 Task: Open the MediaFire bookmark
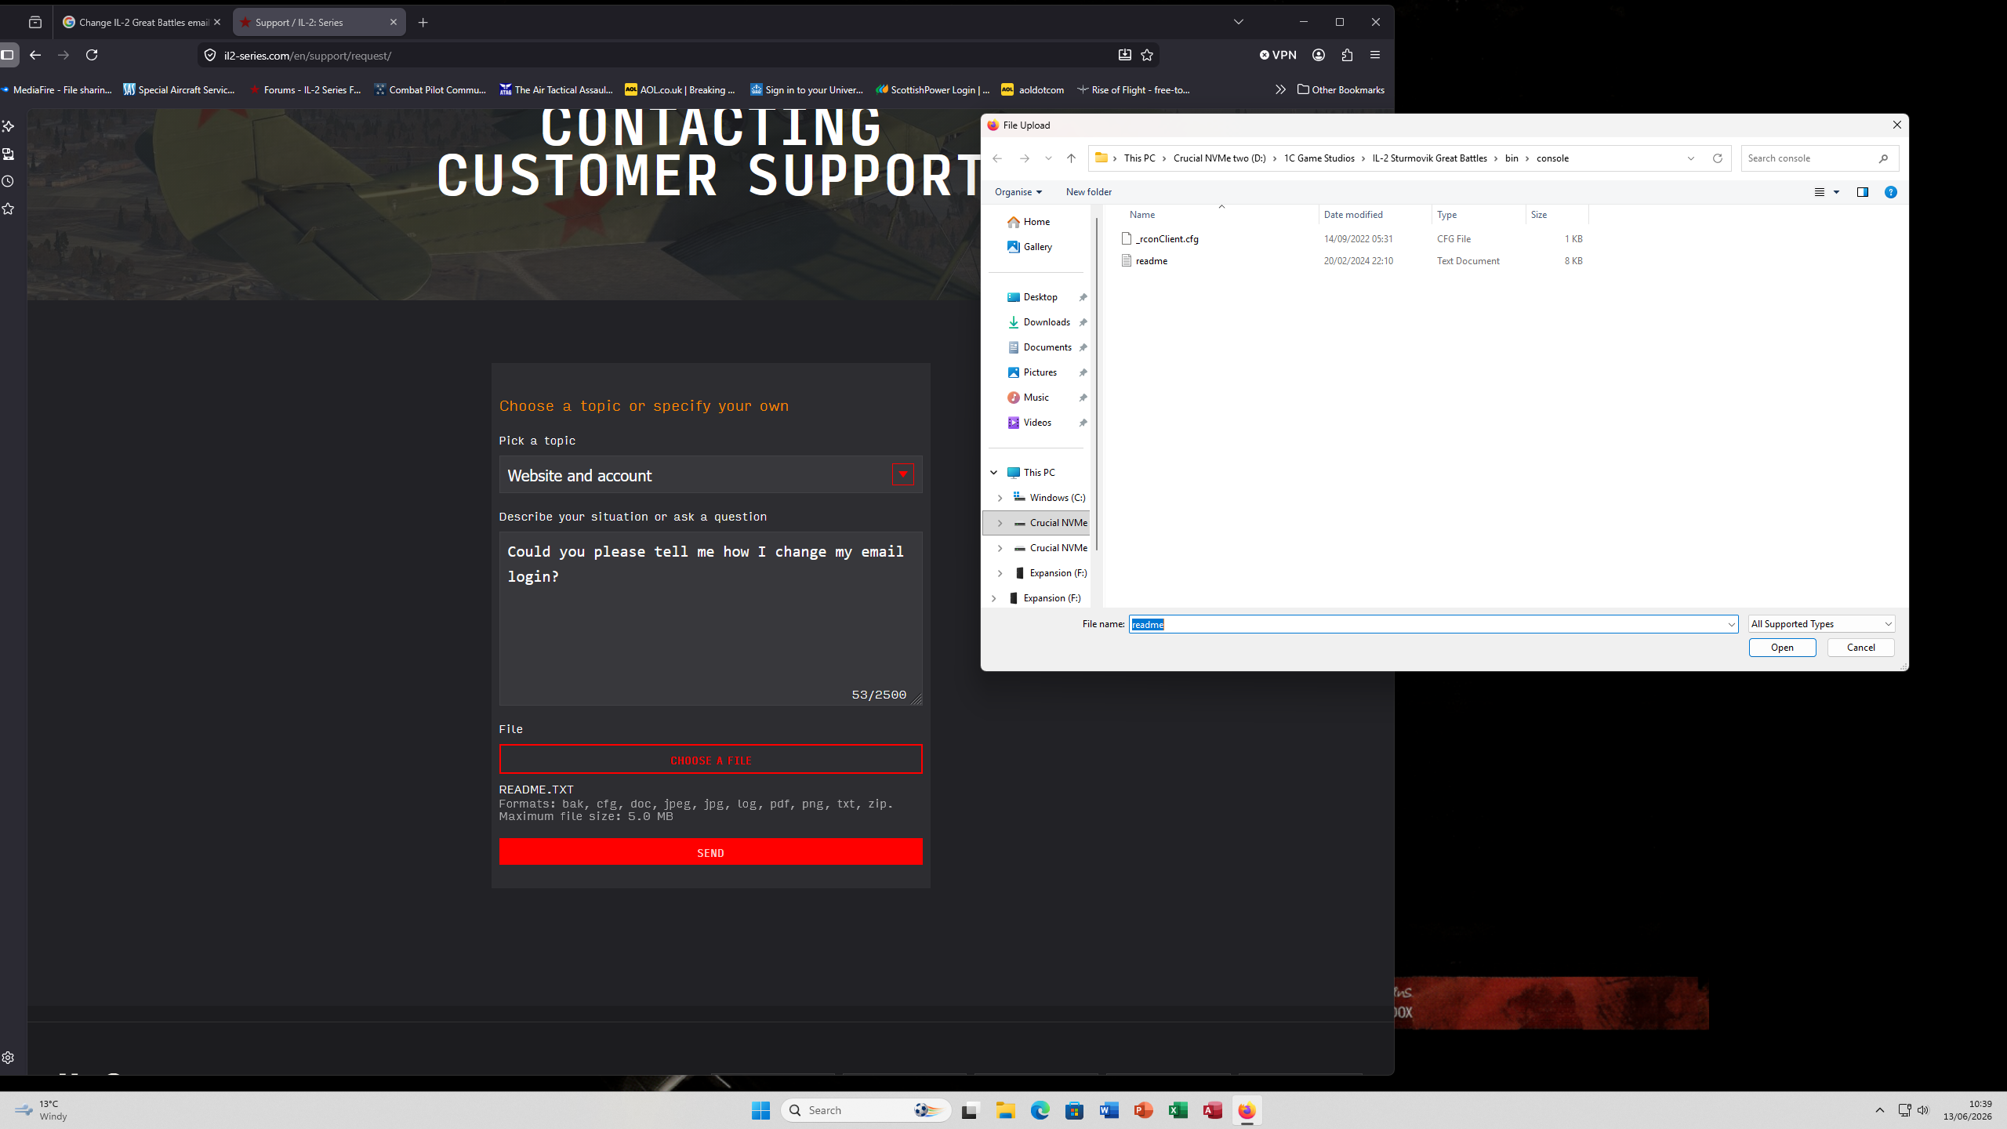56,90
